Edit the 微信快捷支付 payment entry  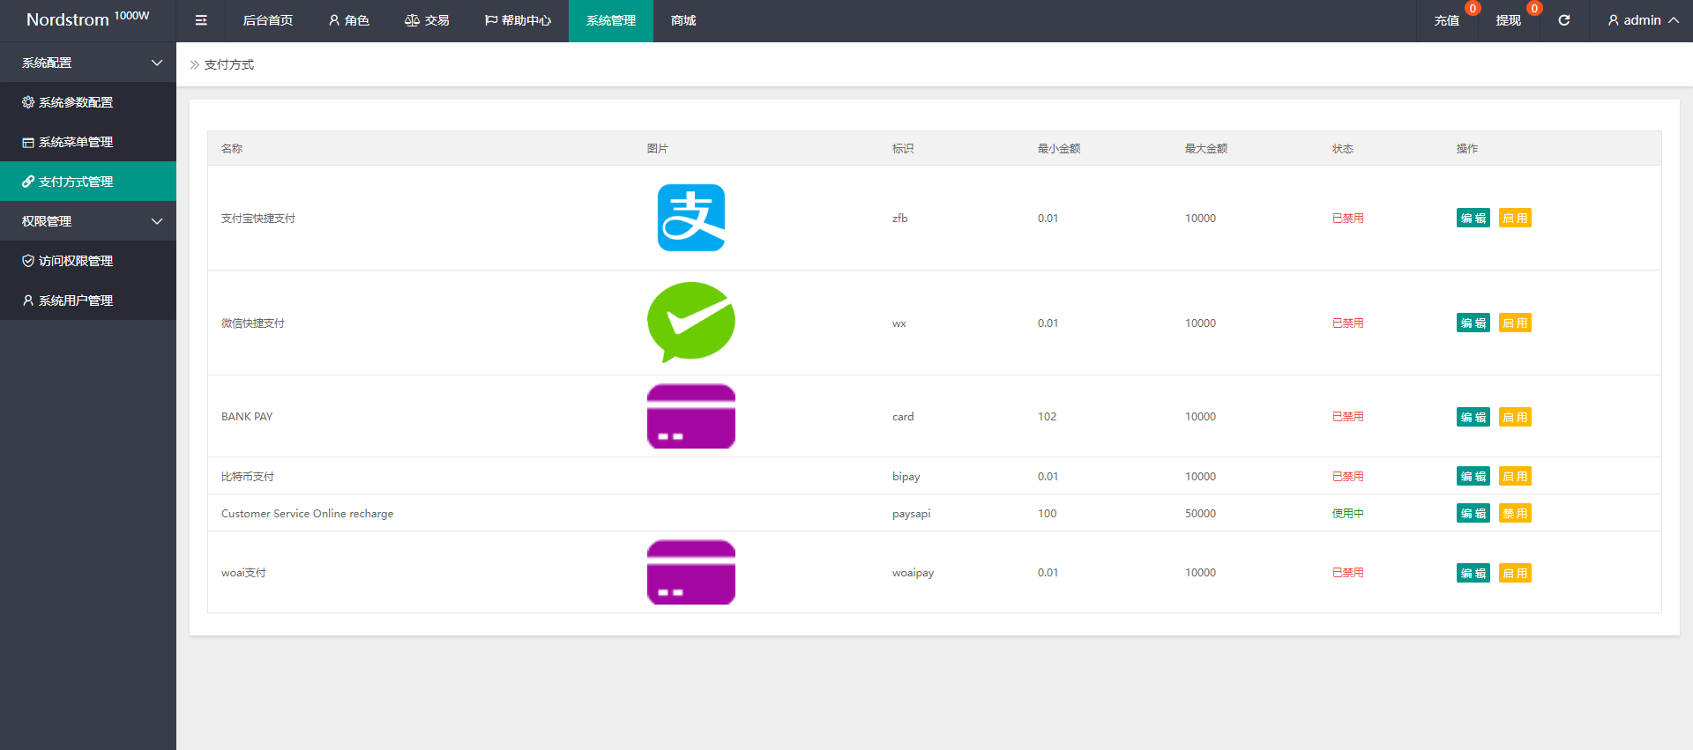point(1473,323)
